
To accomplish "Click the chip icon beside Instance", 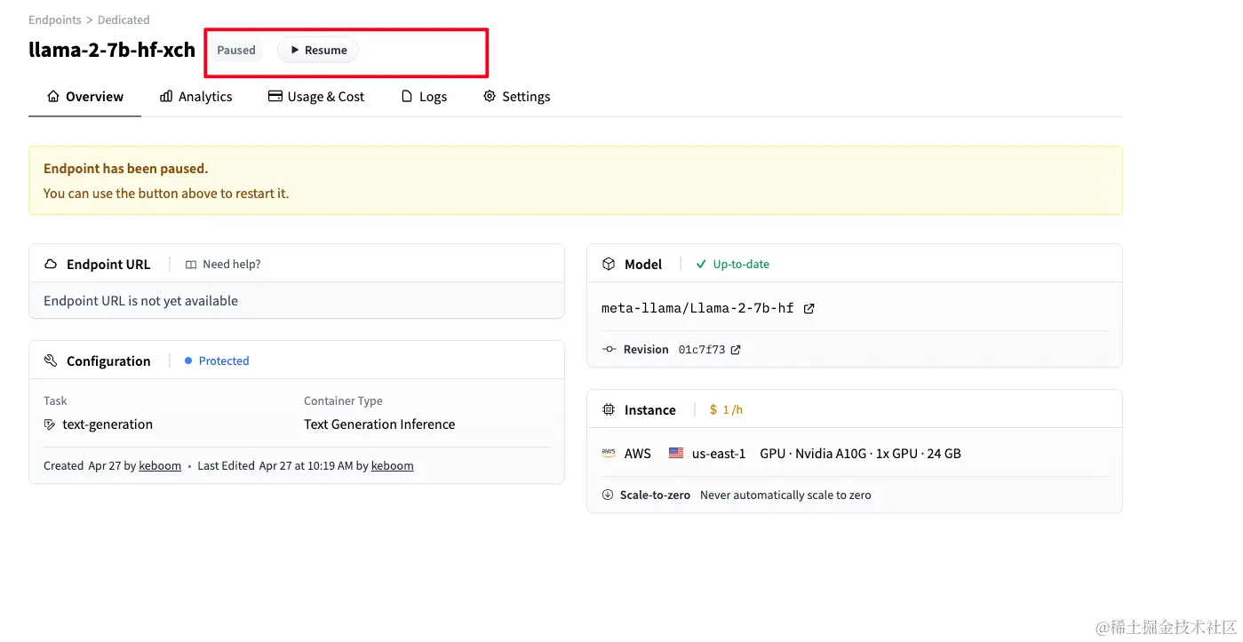I will 609,410.
